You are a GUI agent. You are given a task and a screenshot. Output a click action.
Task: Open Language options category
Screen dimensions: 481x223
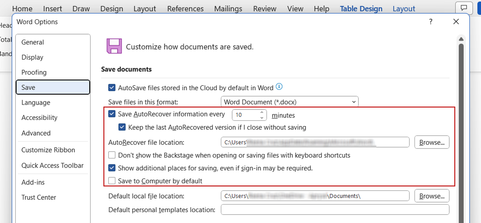53,103
